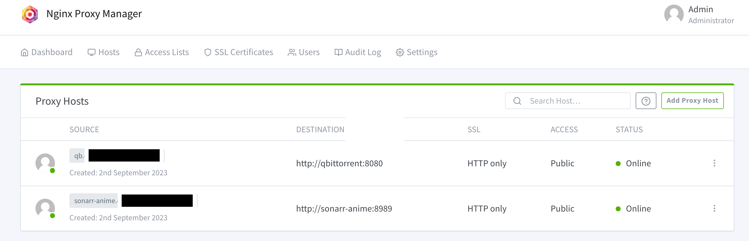Click Online status in the sonarr-anime row
749x241 pixels.
638,209
